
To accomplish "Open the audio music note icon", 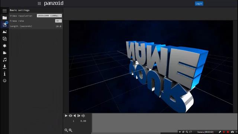I will pyautogui.click(x=4, y=60).
